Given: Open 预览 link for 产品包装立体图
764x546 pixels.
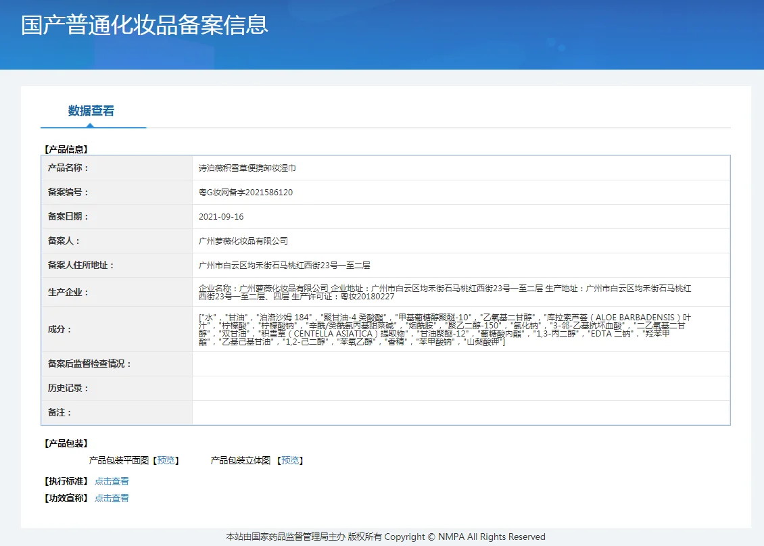Looking at the screenshot, I should 290,460.
